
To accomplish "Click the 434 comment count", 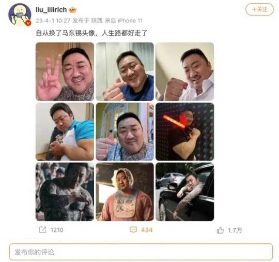I will [x=147, y=230].
